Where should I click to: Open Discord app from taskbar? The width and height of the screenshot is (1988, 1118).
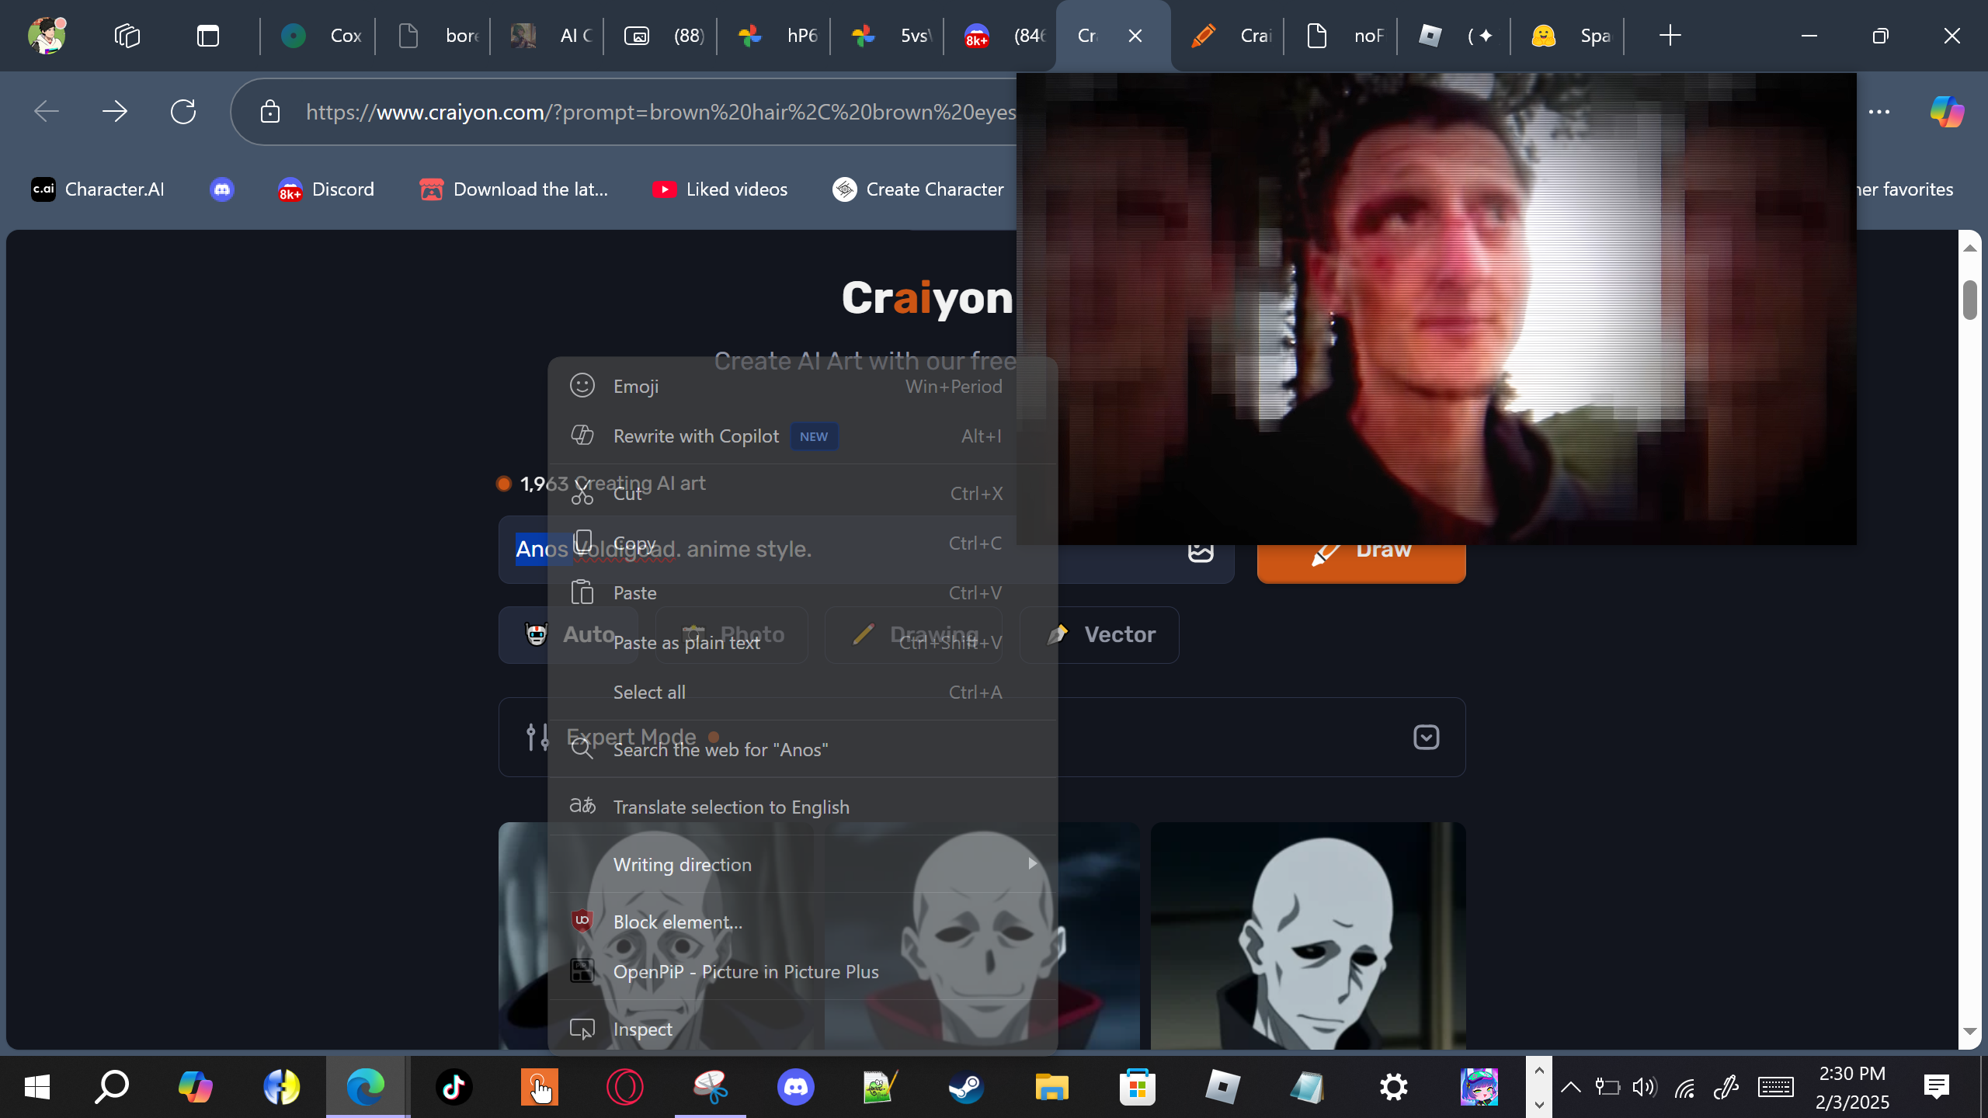click(796, 1087)
